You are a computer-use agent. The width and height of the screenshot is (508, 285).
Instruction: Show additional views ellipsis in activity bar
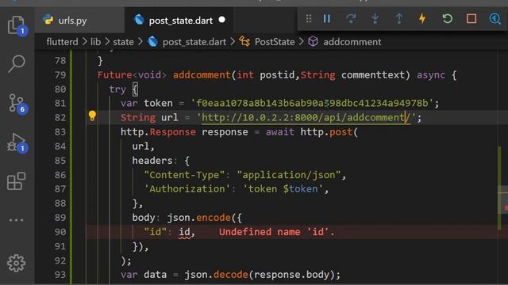pos(16,220)
